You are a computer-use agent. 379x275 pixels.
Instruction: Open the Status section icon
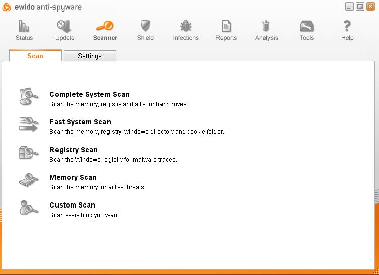coord(24,26)
